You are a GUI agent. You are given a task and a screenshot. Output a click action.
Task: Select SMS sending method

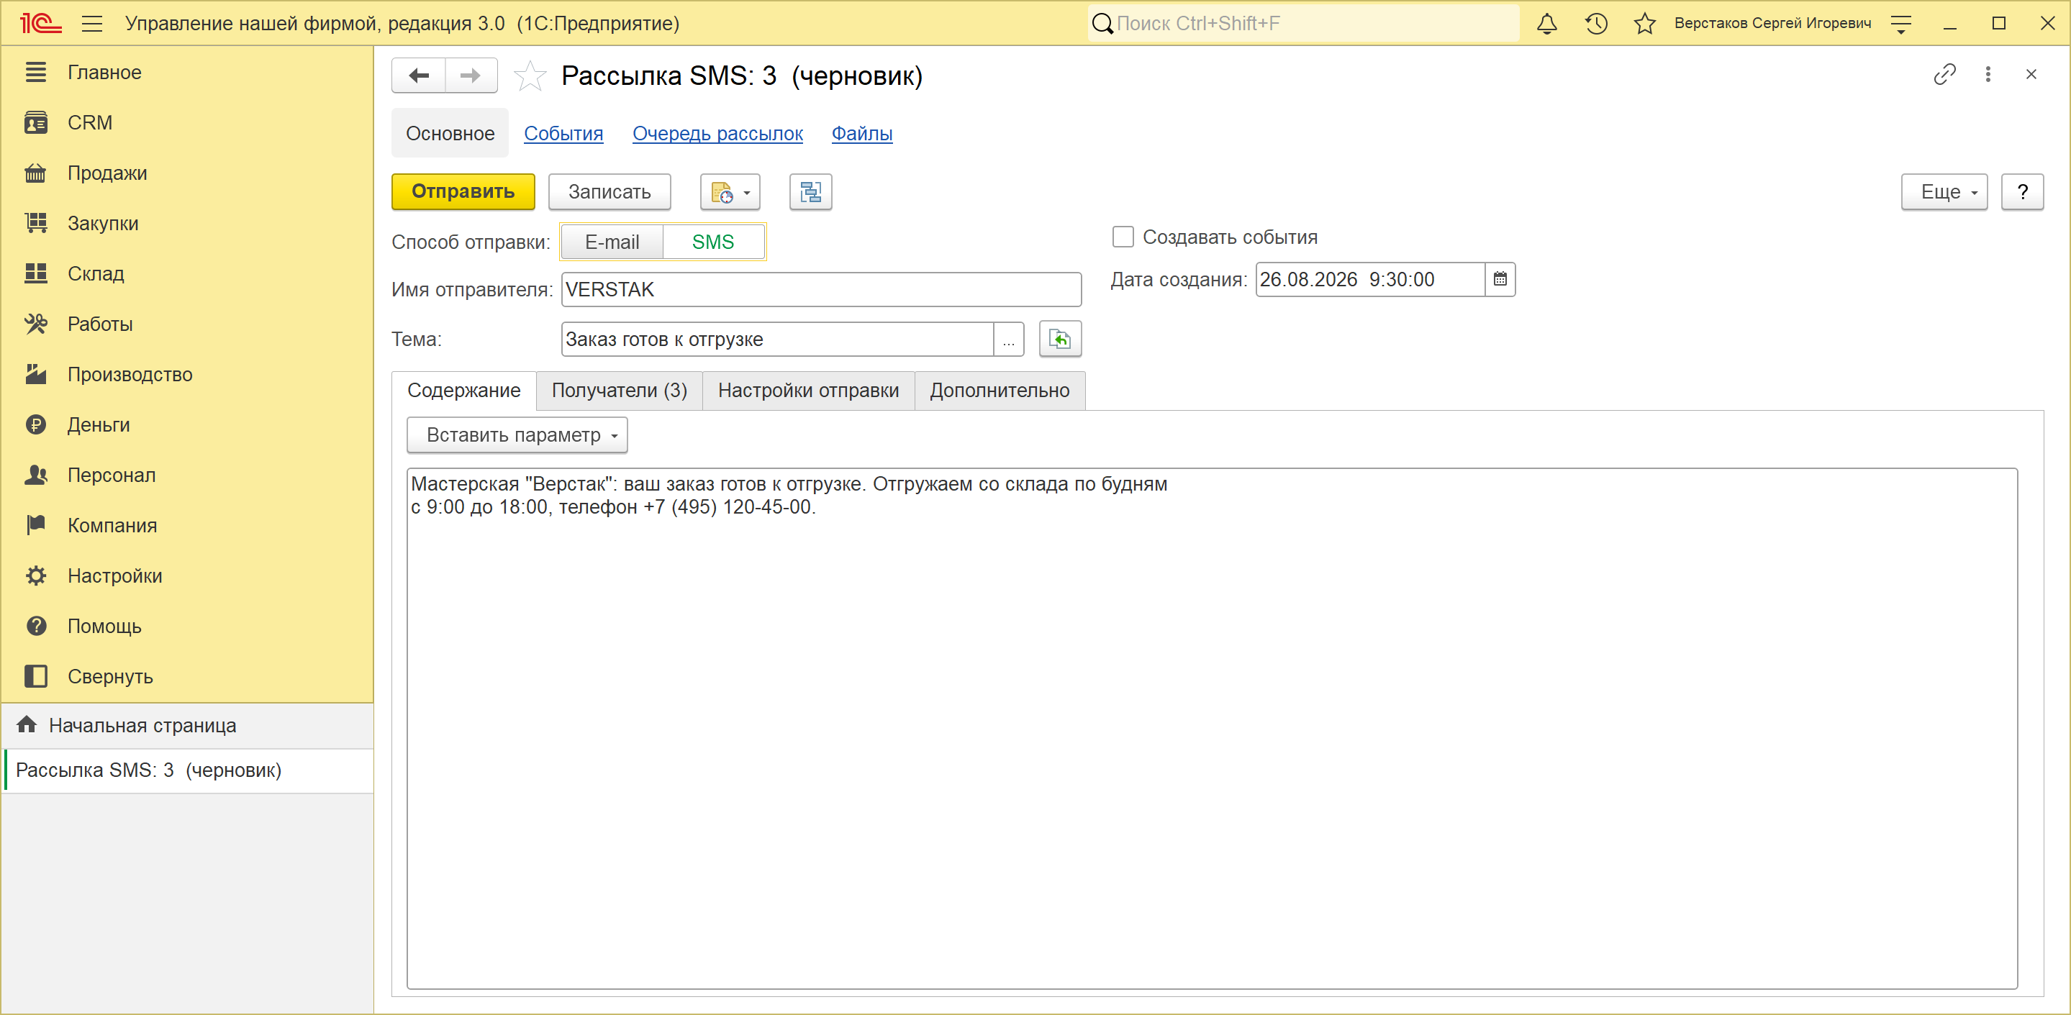click(713, 242)
